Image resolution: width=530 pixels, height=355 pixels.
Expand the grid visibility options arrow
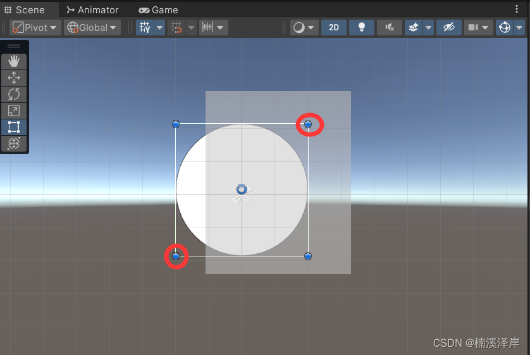coord(159,27)
